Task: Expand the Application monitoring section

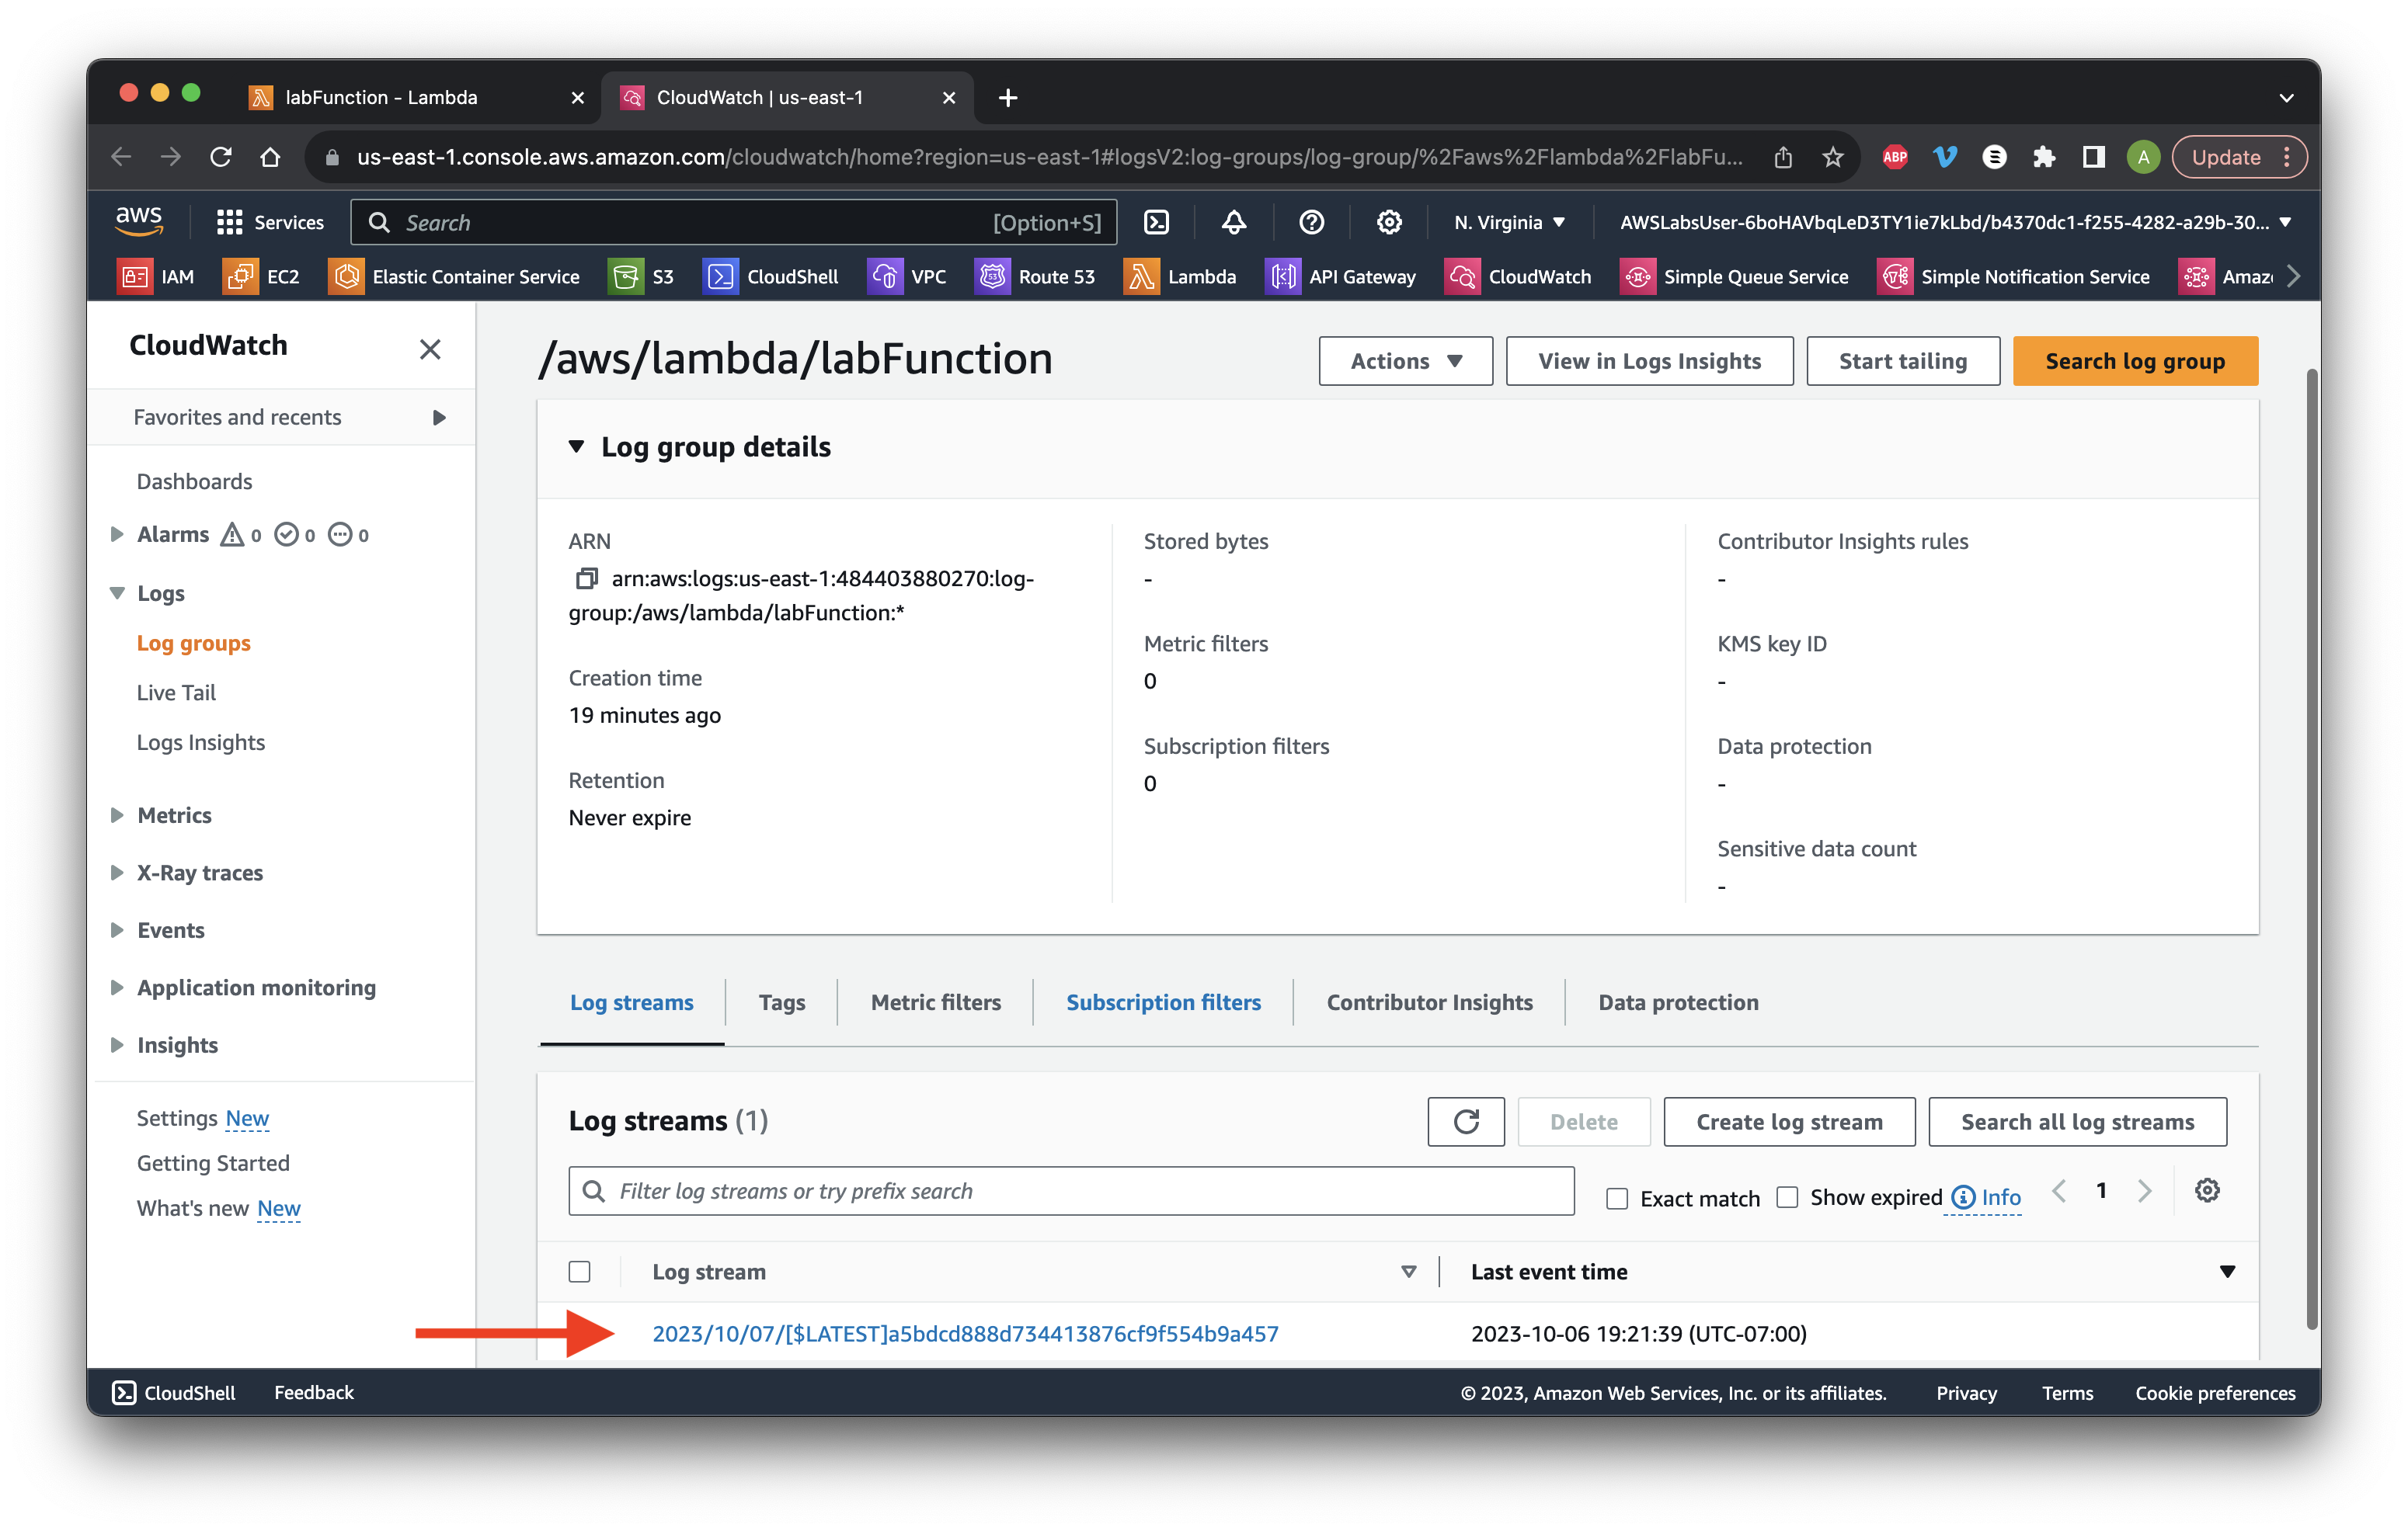Action: (x=116, y=986)
